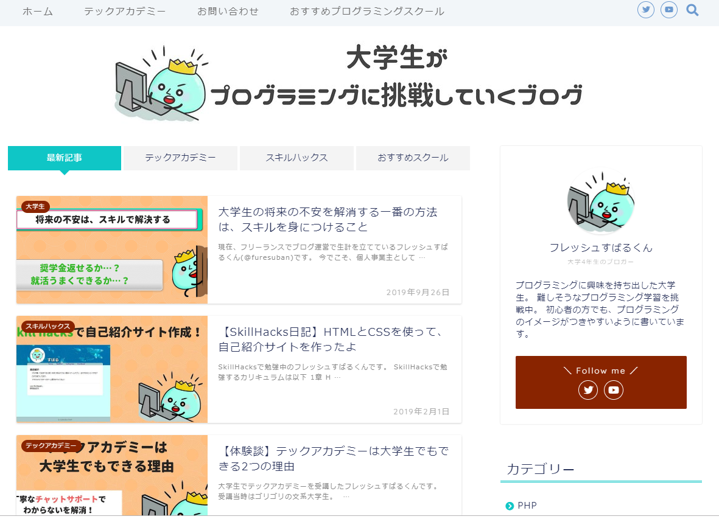Click YouTube icon under Follow me
Screen dimensions: 719x519
click(614, 390)
